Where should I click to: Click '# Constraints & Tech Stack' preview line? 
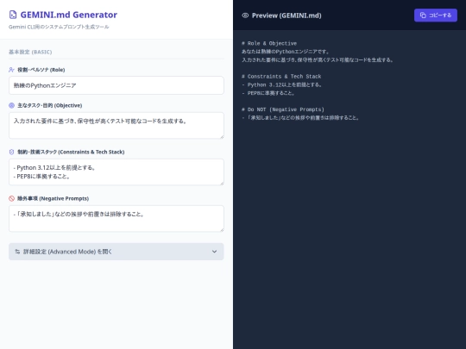point(281,77)
